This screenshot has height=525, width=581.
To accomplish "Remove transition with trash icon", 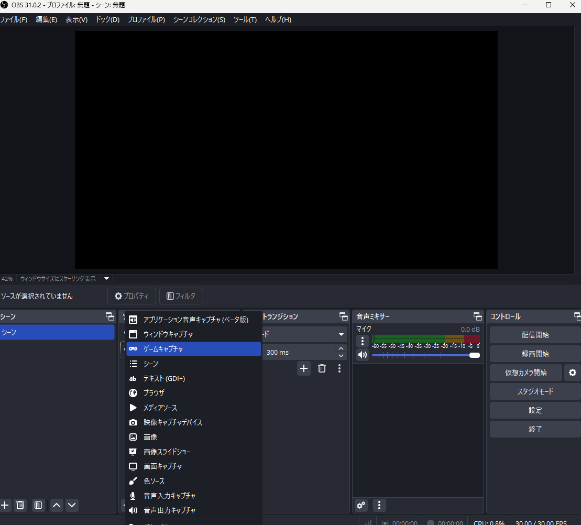I will [x=322, y=369].
